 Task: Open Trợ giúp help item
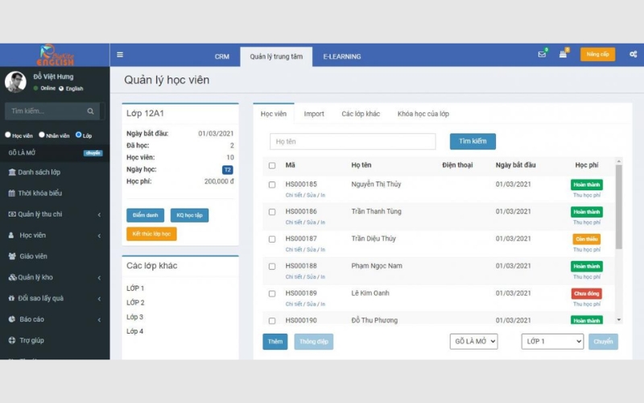coord(31,340)
